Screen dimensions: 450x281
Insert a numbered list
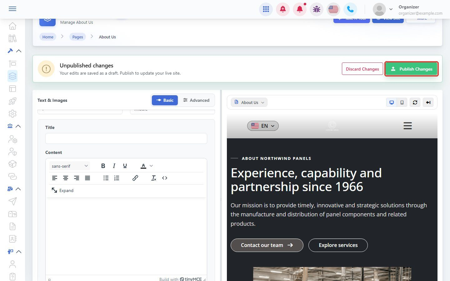[x=117, y=178]
